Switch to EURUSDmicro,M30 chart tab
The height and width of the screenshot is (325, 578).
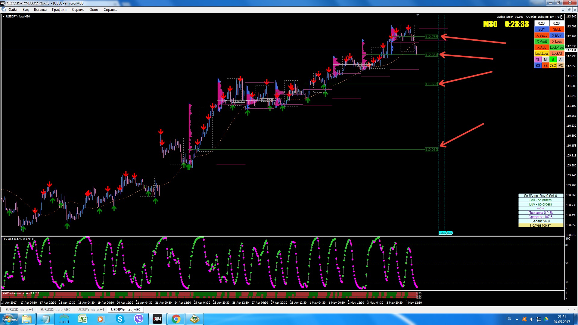pos(55,309)
